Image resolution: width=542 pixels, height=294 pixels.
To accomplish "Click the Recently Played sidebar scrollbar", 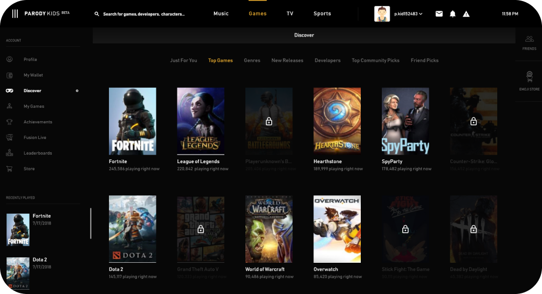I will click(91, 223).
